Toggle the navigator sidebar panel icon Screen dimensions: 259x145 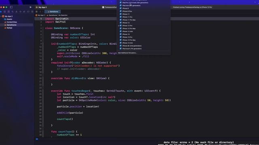coord(11,7)
